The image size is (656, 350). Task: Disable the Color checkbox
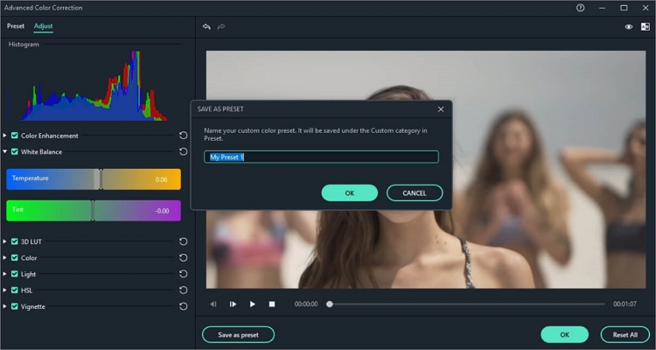(x=15, y=258)
